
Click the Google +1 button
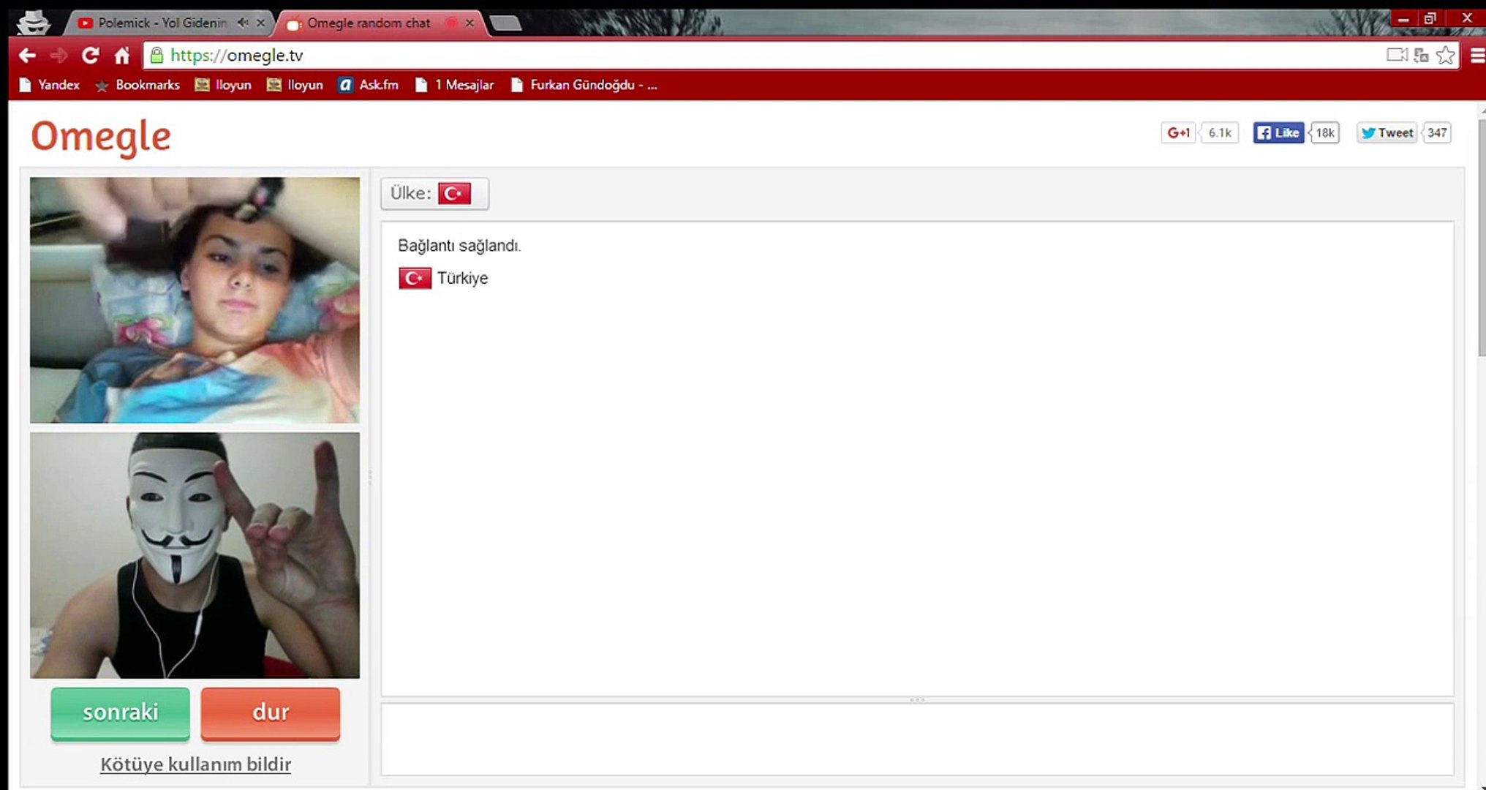pyautogui.click(x=1178, y=133)
